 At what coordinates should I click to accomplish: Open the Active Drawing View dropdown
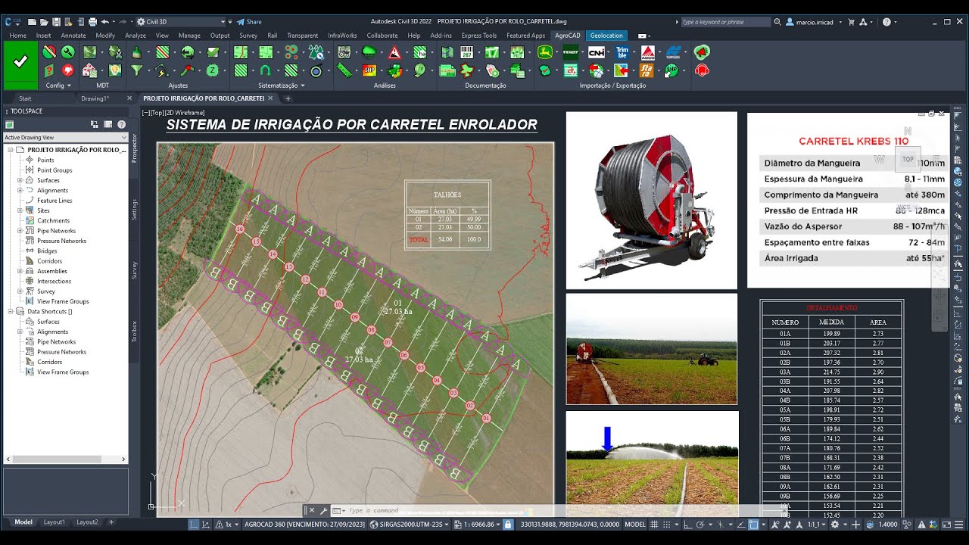[x=66, y=137]
